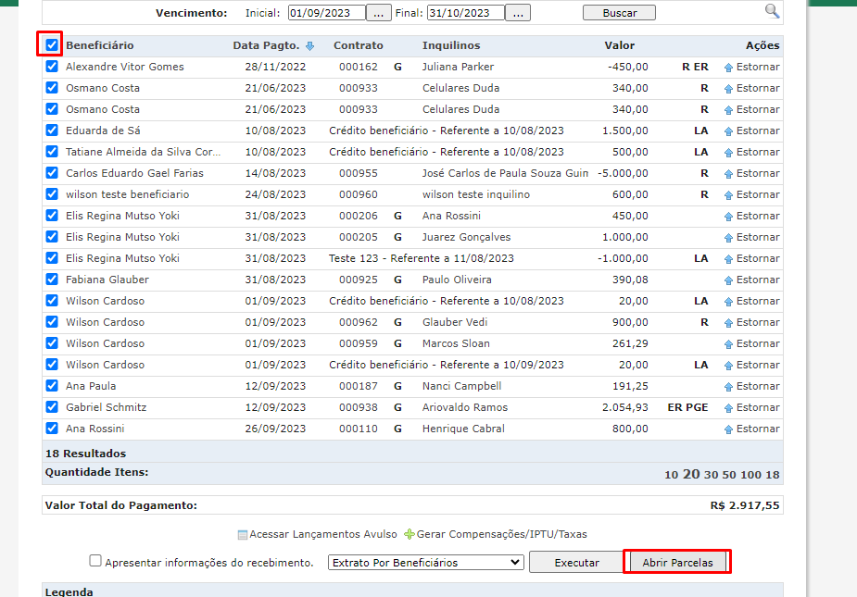Click Estornar link for Tatiane Almeida row

click(x=758, y=152)
